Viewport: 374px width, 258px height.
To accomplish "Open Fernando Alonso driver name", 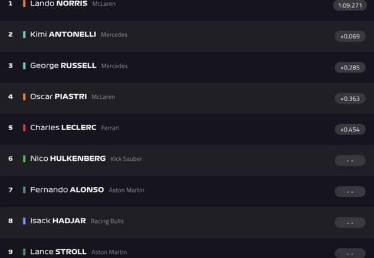I will point(67,190).
